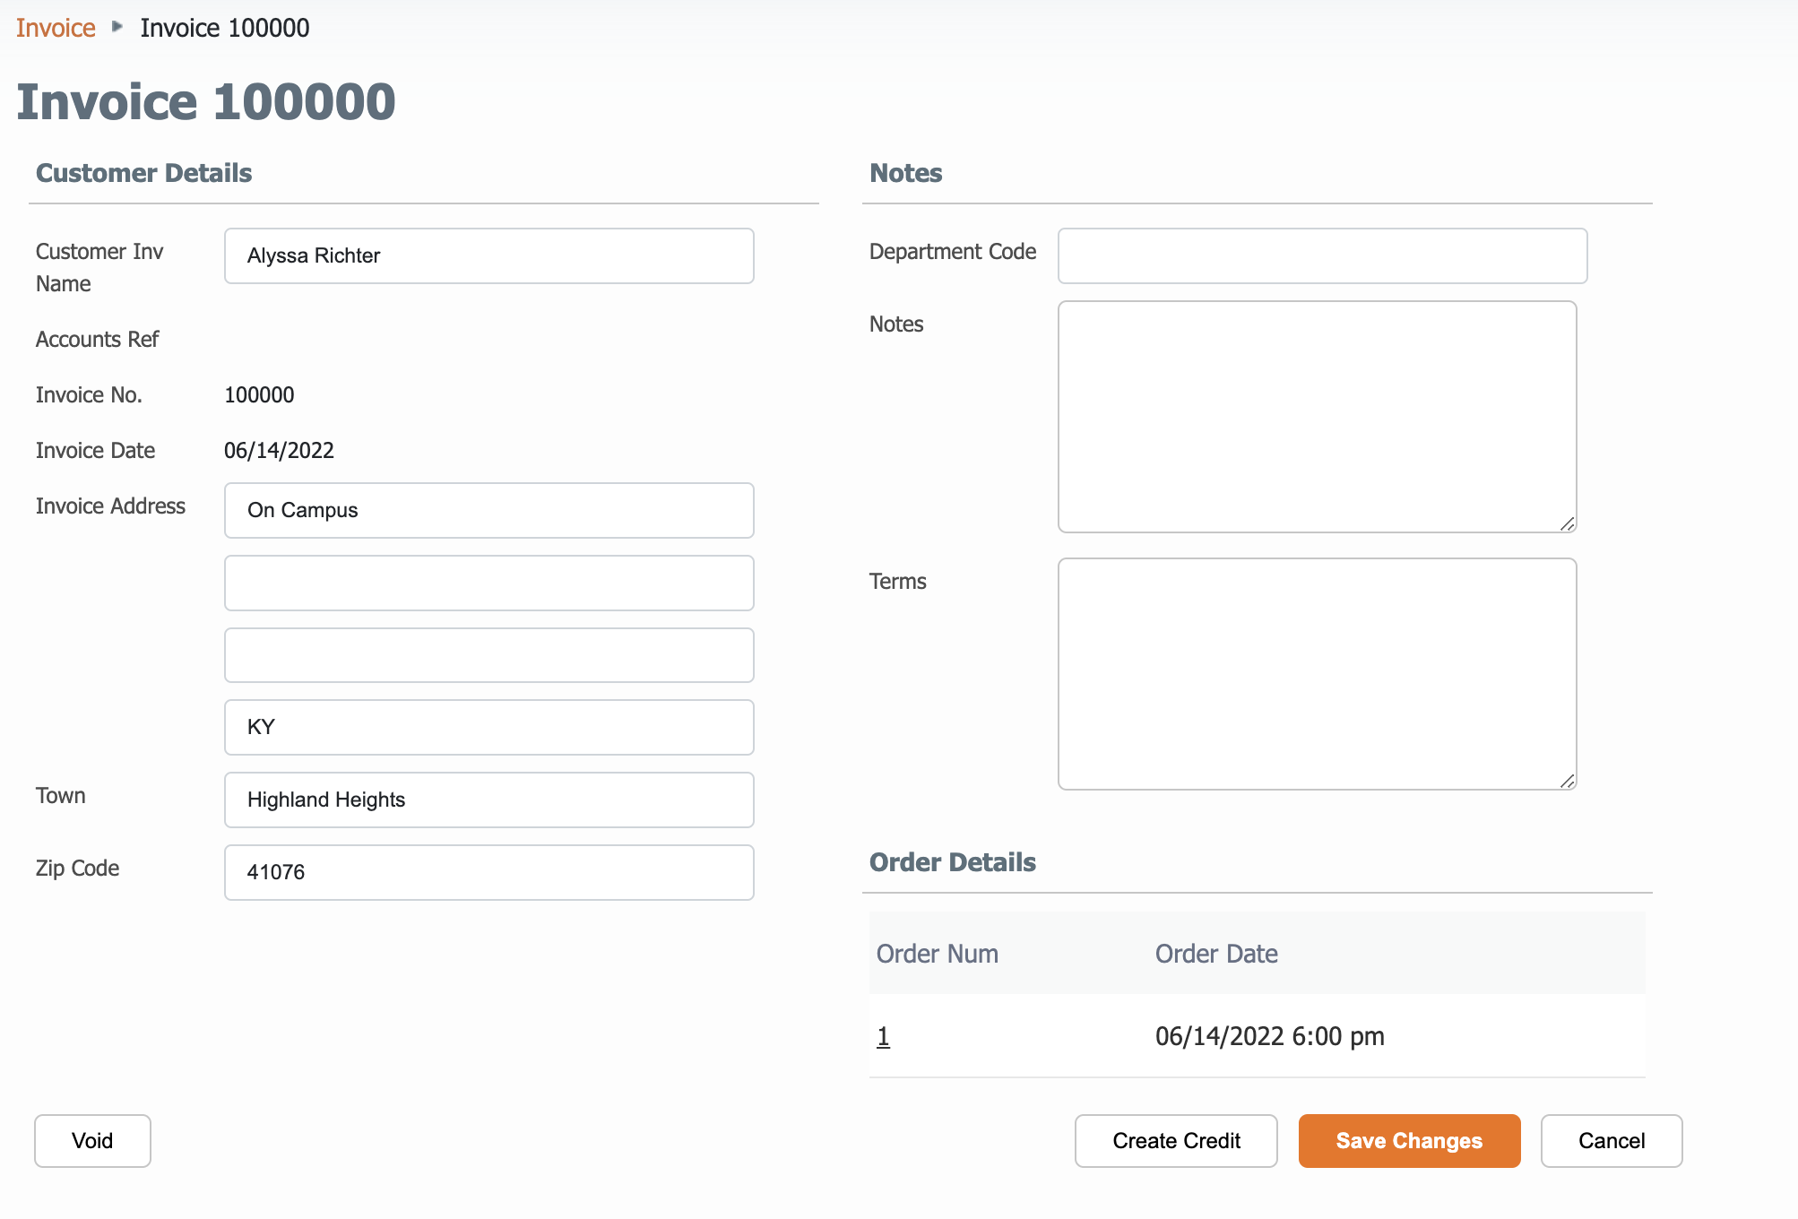Screen dimensions: 1798x1219
Task: Grab the Terms textarea resize handle
Action: point(1567,781)
